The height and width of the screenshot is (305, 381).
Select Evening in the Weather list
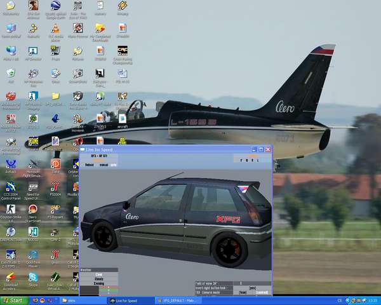pyautogui.click(x=99, y=283)
